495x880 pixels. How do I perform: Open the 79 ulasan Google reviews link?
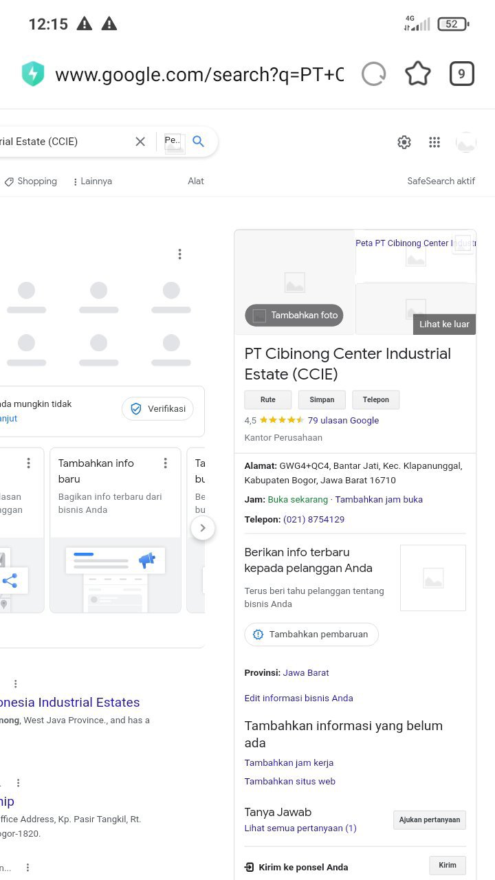click(343, 421)
